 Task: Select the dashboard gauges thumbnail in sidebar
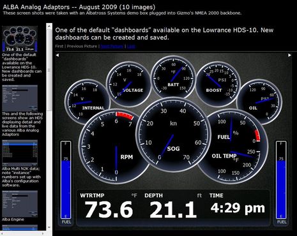tap(20, 39)
